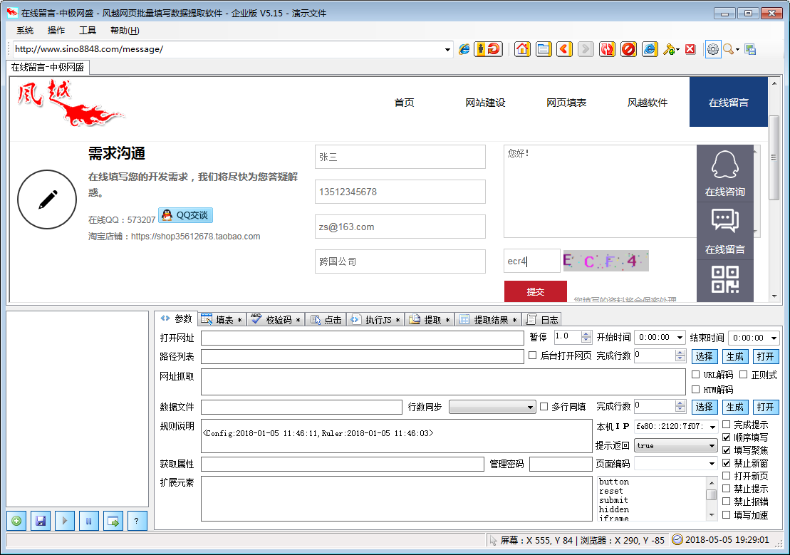Uncheck the 禁止新窗 checkbox
The height and width of the screenshot is (555, 790).
tap(726, 463)
